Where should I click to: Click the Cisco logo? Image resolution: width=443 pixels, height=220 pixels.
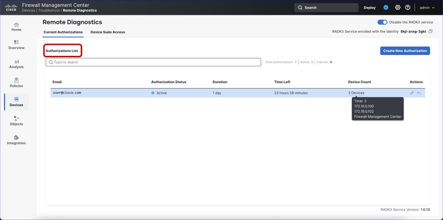coord(11,8)
